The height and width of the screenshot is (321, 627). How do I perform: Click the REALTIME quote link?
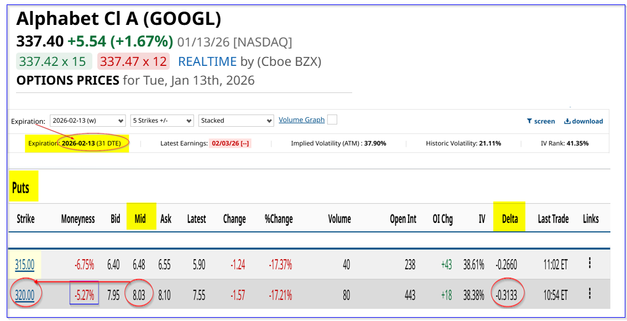[207, 61]
